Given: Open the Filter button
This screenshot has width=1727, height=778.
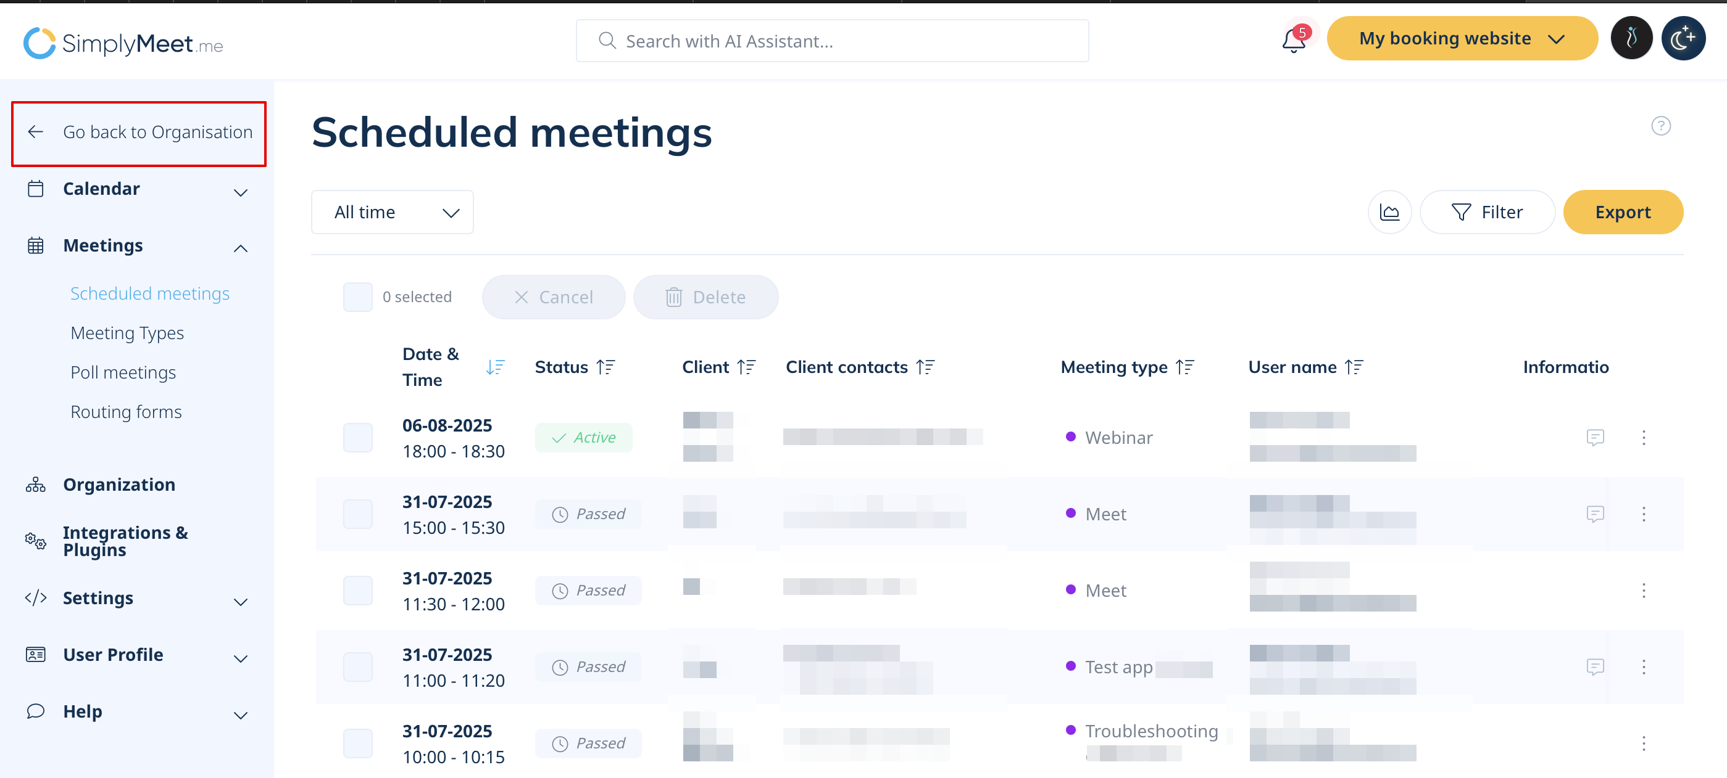Looking at the screenshot, I should click(x=1486, y=212).
